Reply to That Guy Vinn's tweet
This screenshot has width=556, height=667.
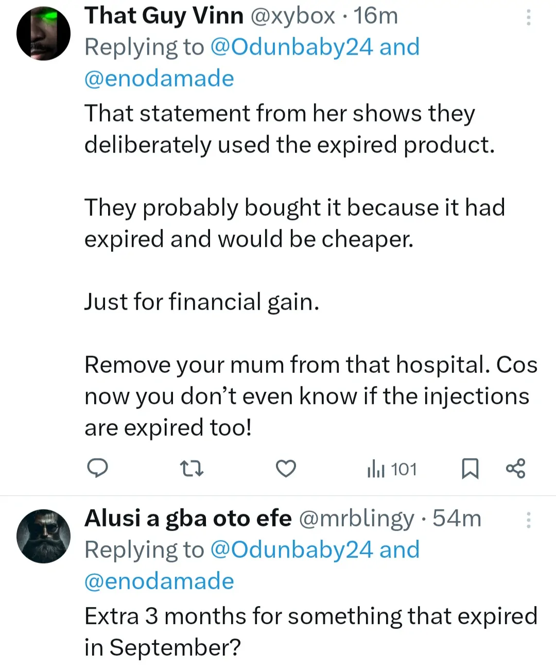97,469
